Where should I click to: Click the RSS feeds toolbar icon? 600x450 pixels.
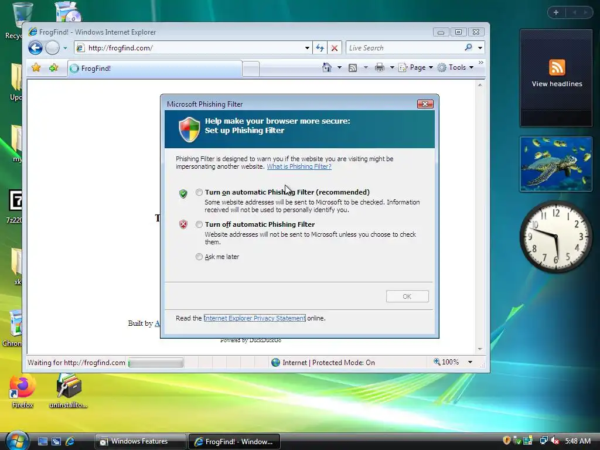click(x=353, y=68)
